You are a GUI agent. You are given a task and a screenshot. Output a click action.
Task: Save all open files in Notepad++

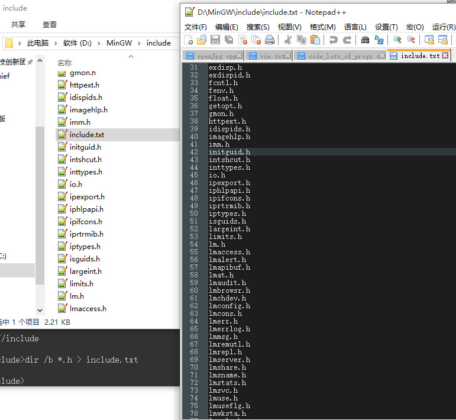229,40
